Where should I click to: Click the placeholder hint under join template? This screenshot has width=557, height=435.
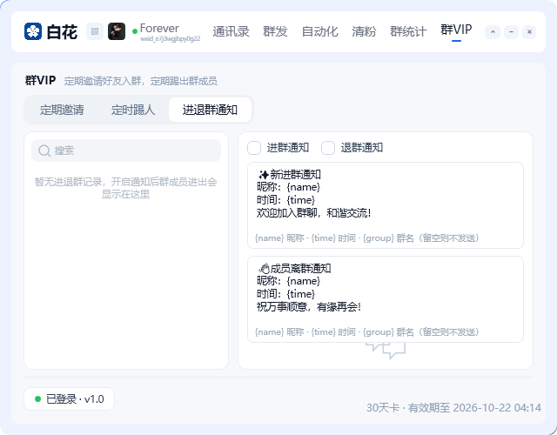click(x=367, y=238)
